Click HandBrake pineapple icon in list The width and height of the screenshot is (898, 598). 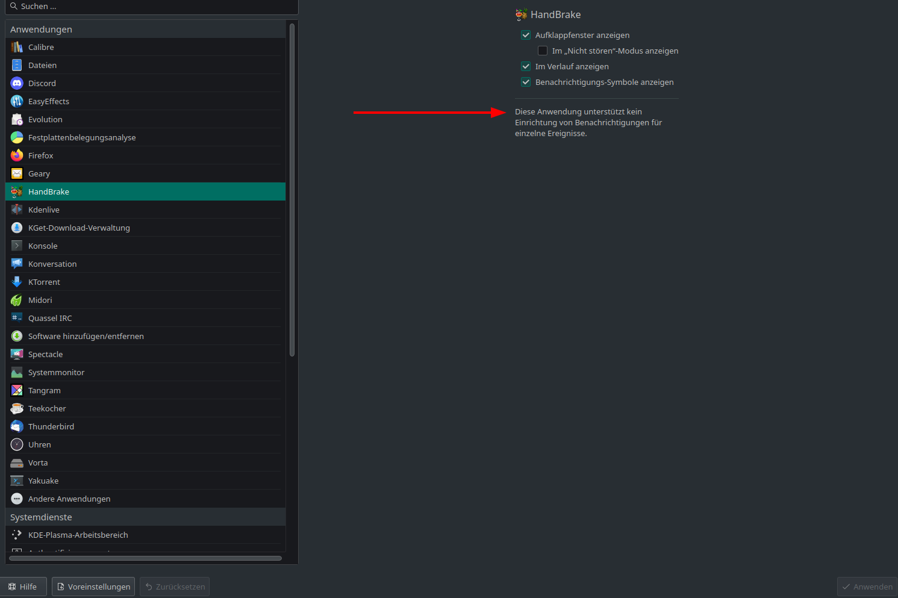17,192
